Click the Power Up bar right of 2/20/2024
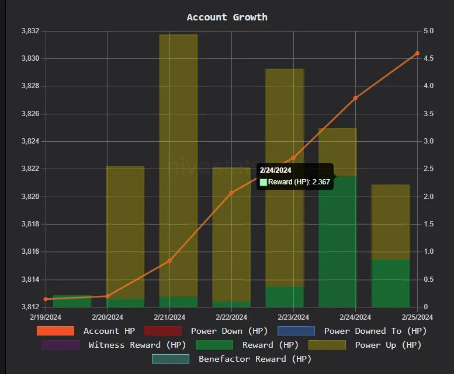This screenshot has width=454, height=374. click(x=126, y=232)
